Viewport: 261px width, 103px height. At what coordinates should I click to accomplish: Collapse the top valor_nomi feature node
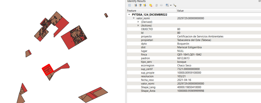[x=134, y=19]
